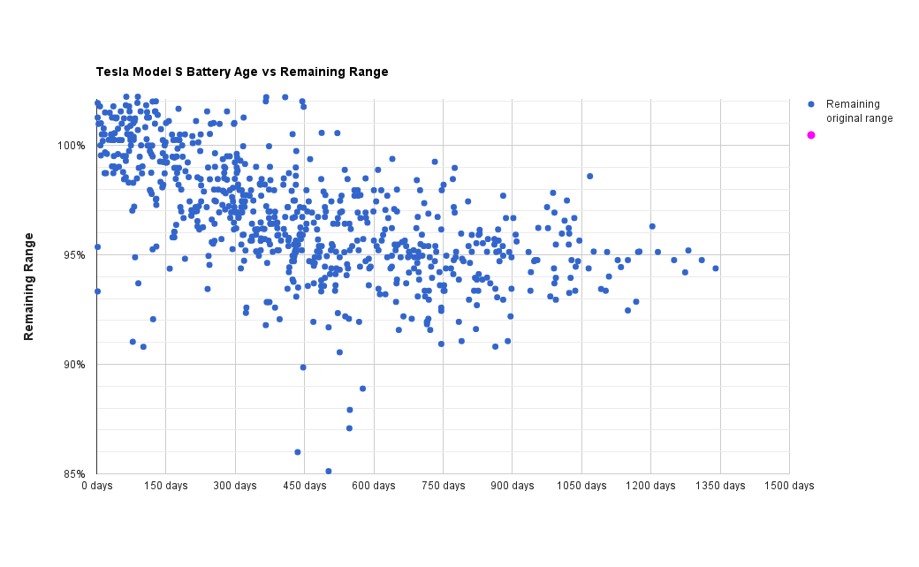Click the '95%' y-axis label
The image size is (919, 567).
[x=74, y=255]
